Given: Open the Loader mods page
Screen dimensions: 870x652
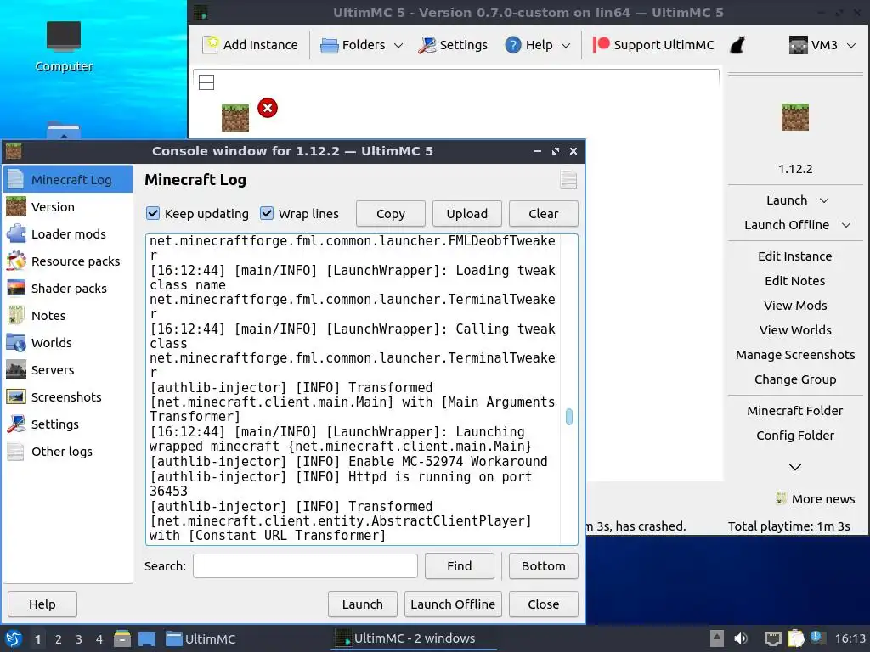Looking at the screenshot, I should [68, 234].
